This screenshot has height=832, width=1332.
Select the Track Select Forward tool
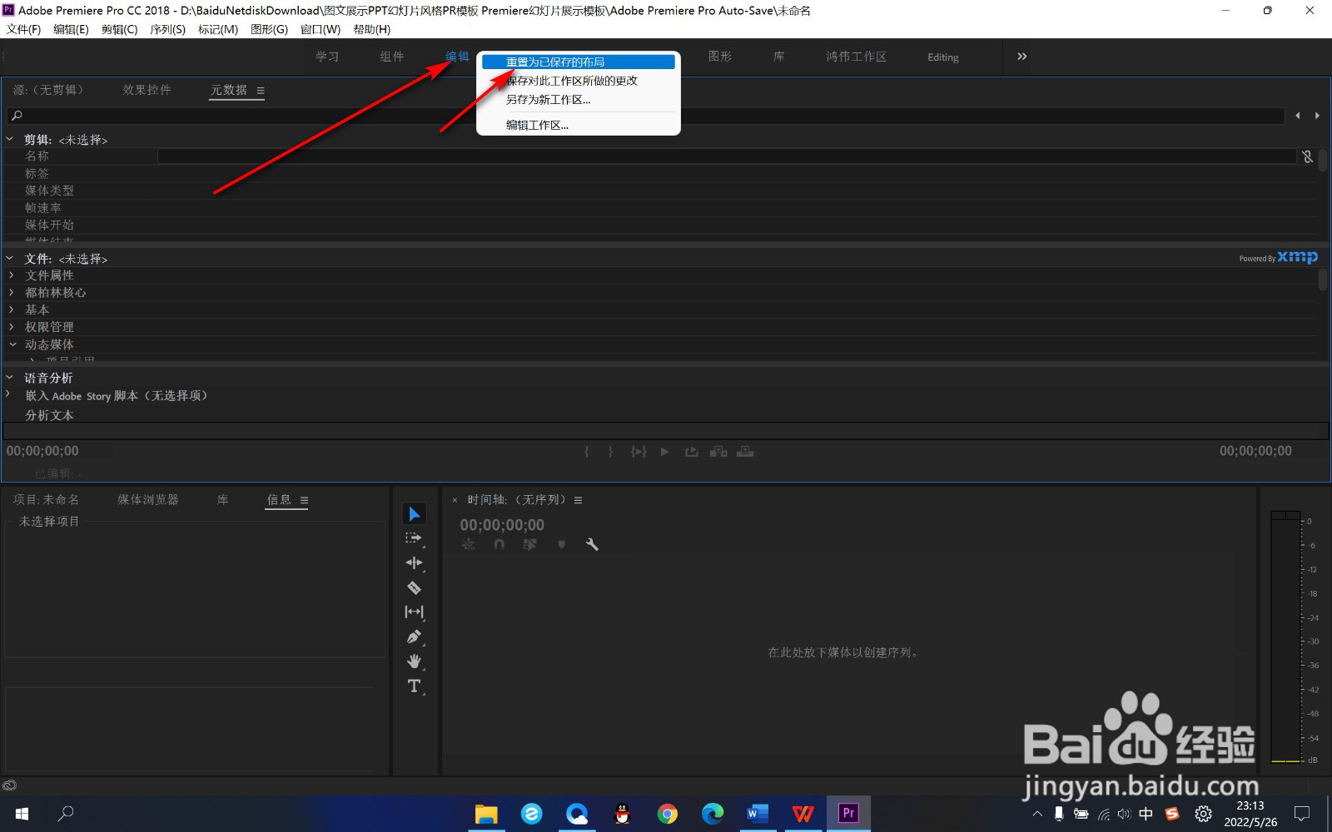414,538
